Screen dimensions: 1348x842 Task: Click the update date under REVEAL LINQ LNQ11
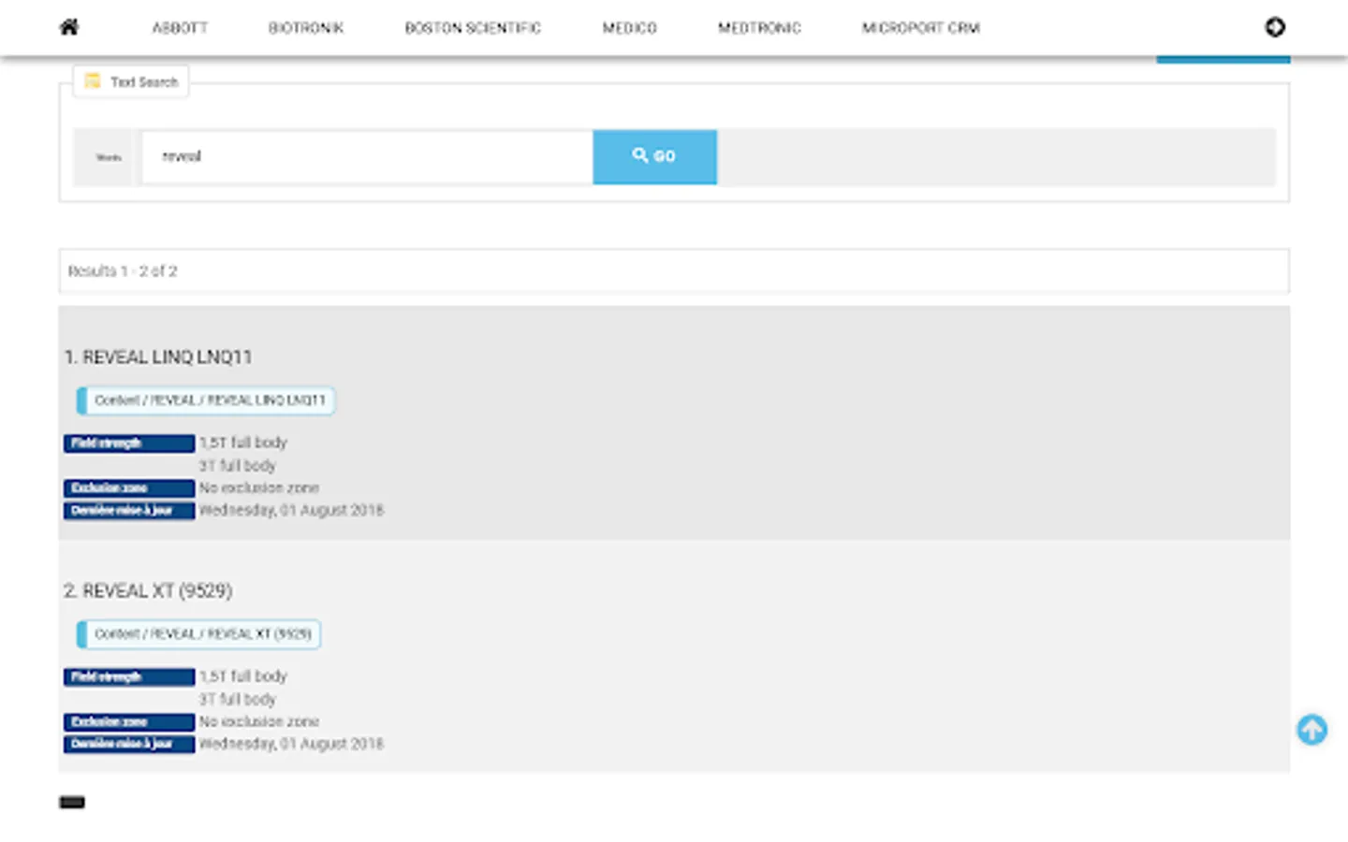[x=291, y=511]
